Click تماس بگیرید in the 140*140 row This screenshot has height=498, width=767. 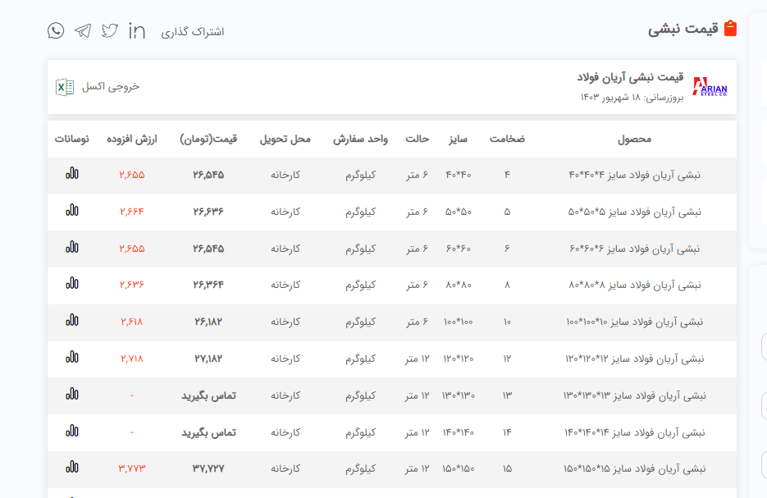[x=208, y=432]
